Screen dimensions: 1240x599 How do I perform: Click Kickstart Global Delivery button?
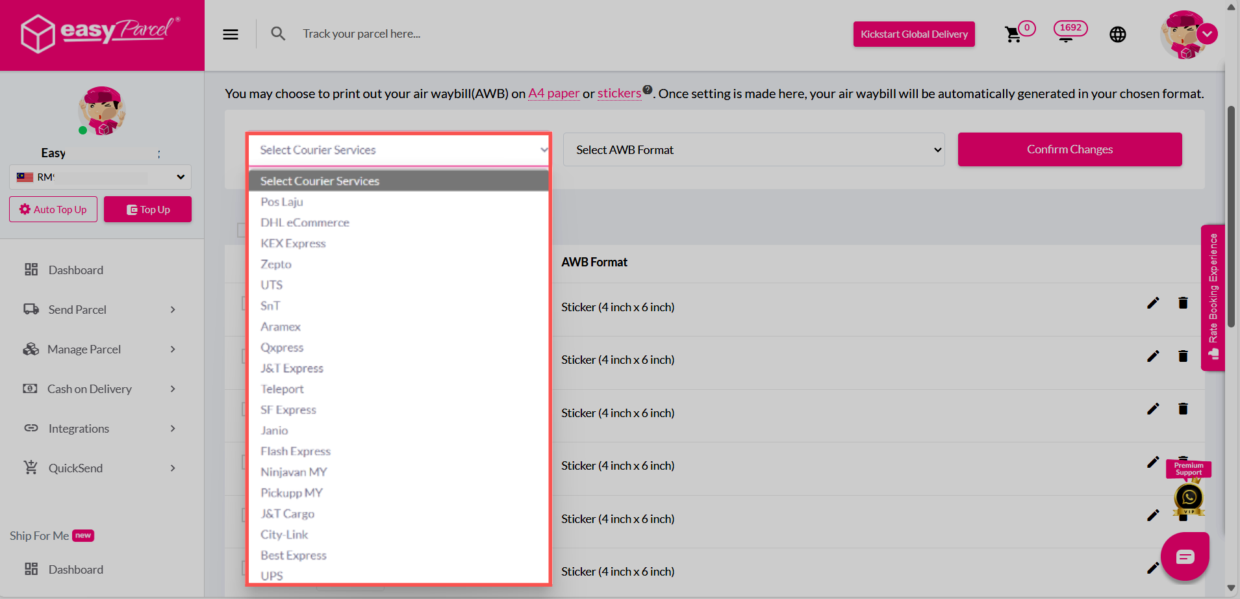click(914, 34)
